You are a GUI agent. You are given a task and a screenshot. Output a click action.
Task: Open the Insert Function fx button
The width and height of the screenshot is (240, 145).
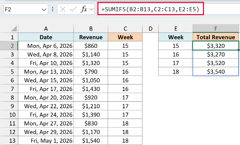tap(84, 9)
